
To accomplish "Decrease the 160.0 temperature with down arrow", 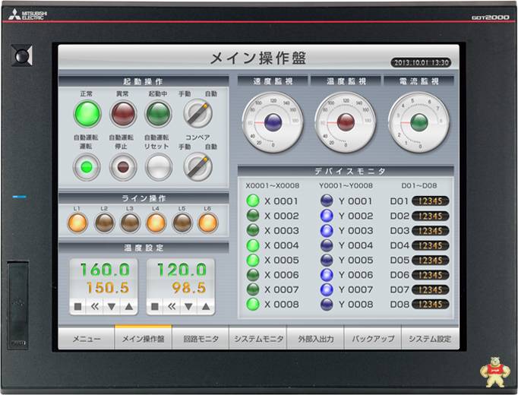I will click(112, 307).
